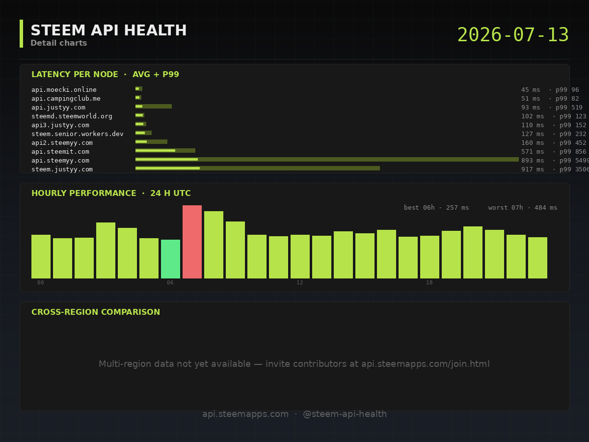Click the 45 ms p99 96 value

[550, 90]
